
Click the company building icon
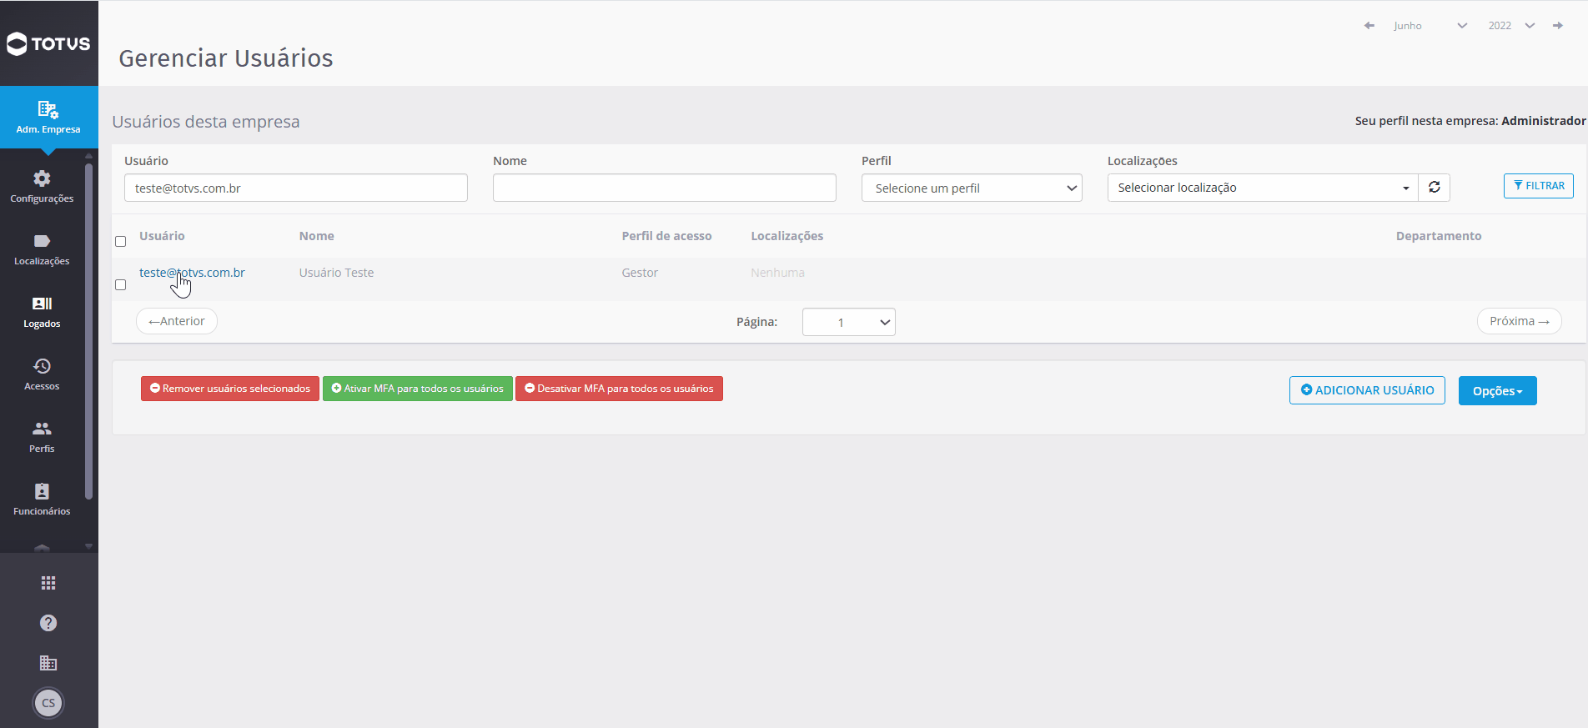point(48,663)
